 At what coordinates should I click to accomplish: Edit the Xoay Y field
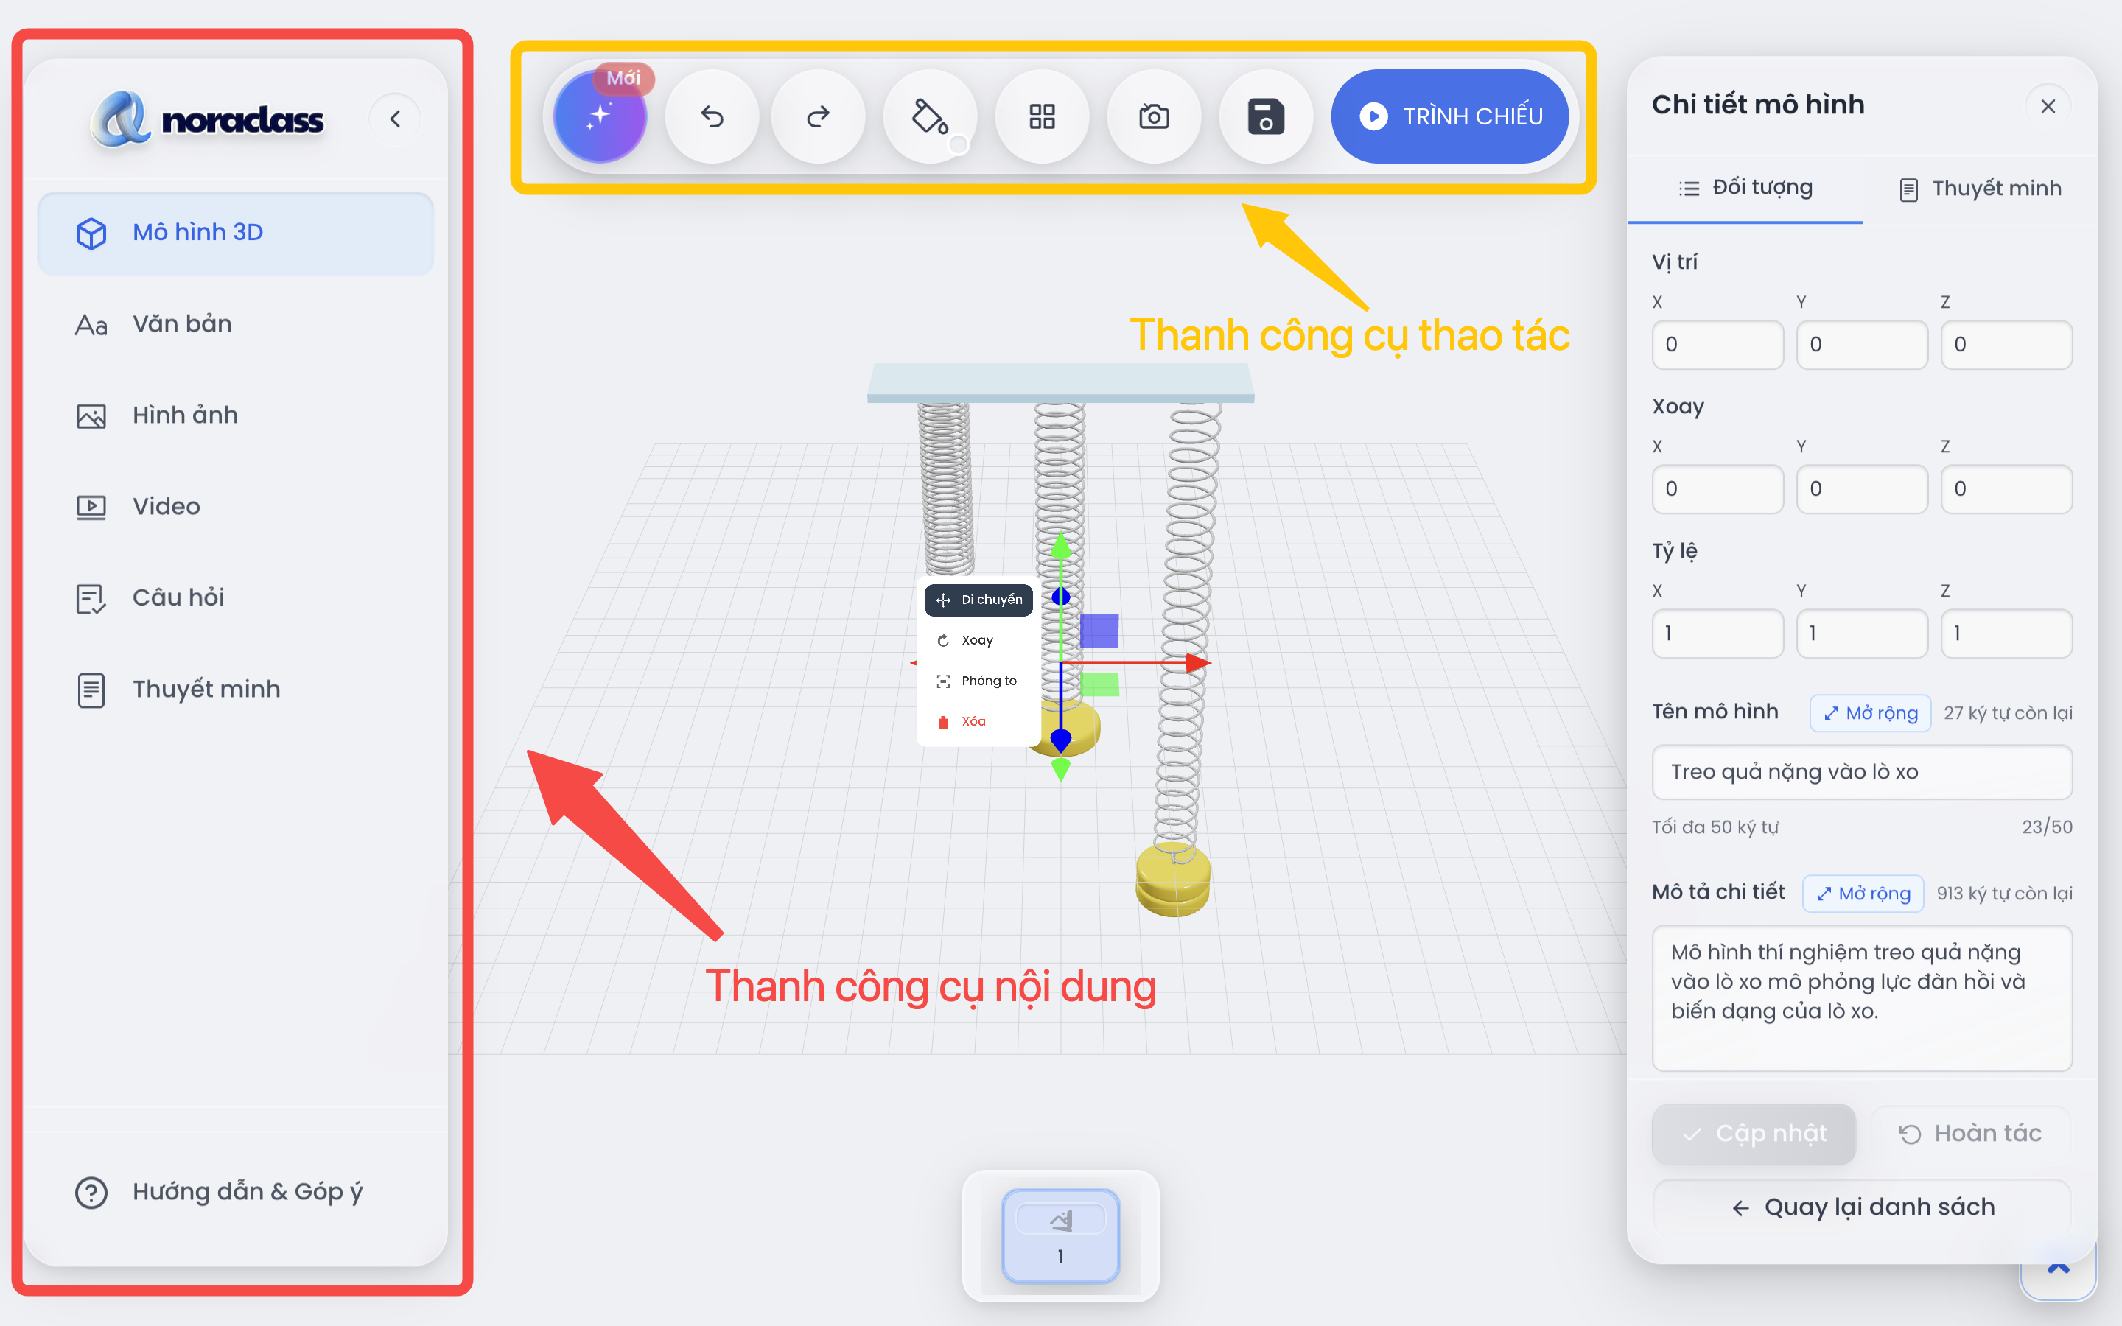[1862, 489]
